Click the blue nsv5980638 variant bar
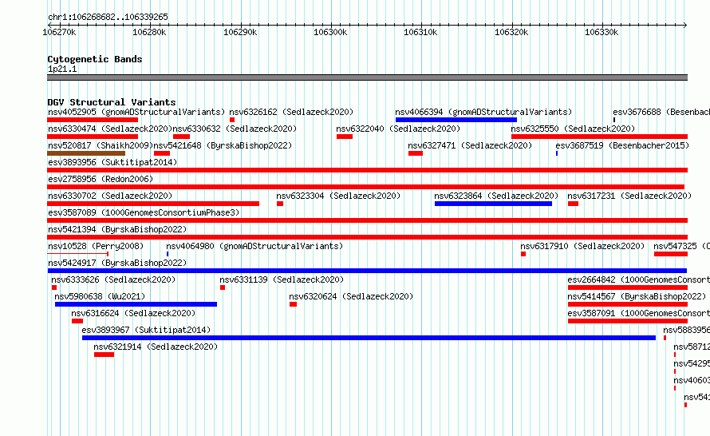 pyautogui.click(x=136, y=304)
